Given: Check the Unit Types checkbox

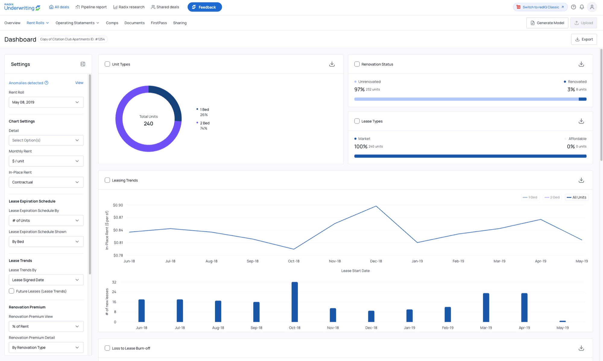Looking at the screenshot, I should coord(107,64).
